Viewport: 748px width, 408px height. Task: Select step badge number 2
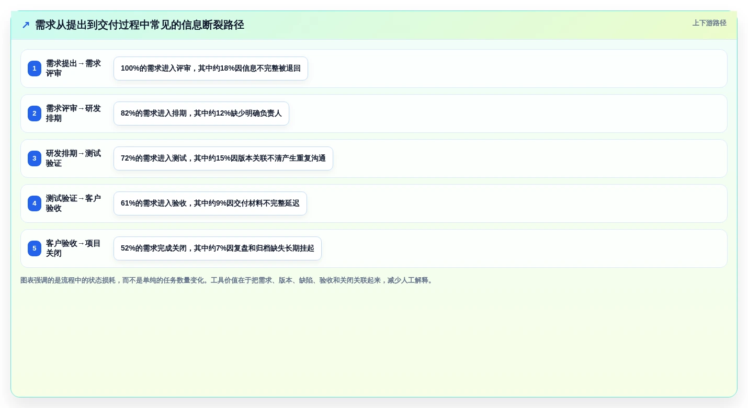click(35, 114)
